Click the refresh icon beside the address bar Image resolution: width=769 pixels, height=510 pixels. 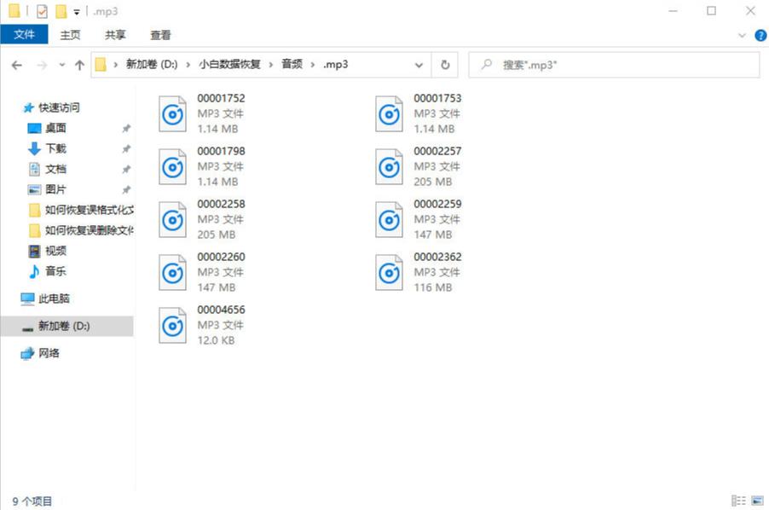point(444,64)
